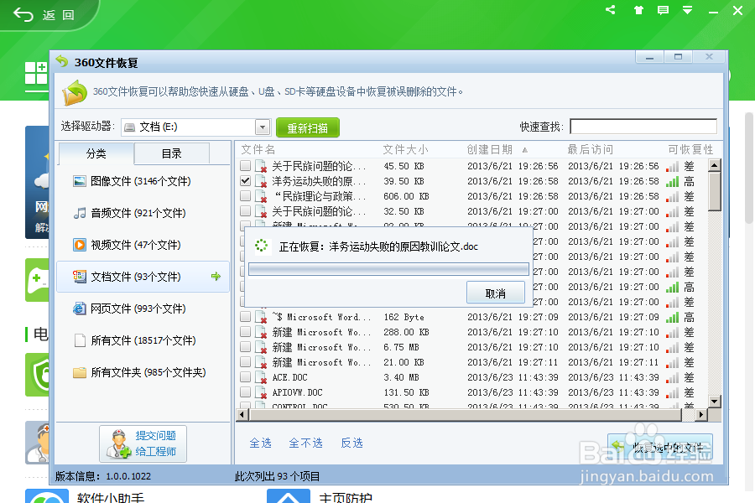Viewport: 755px width, 503px height.
Task: Check the 新建 Microsoft Wo 288.00 KB file
Action: click(245, 332)
